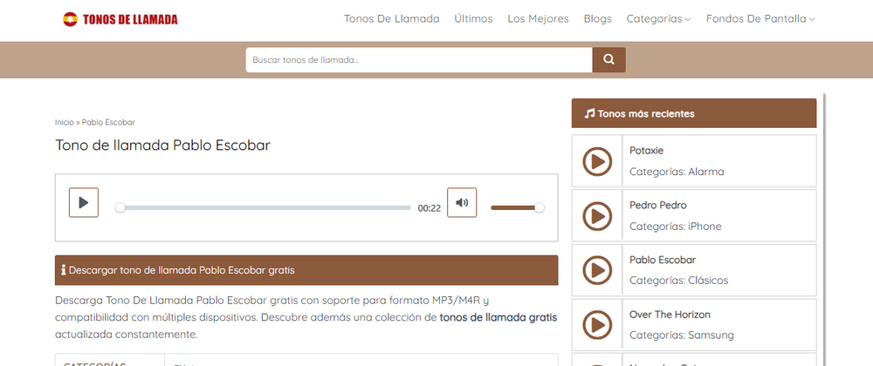This screenshot has width=873, height=366.
Task: Click the audio progress track
Action: [265, 207]
